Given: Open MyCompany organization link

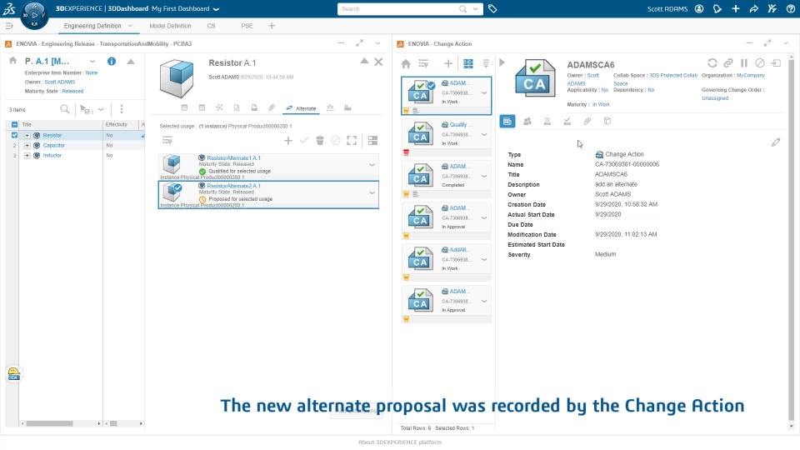Looking at the screenshot, I should pos(751,76).
